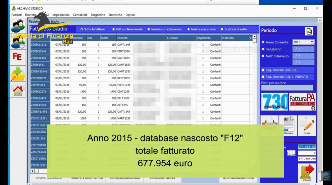Open the Contabilità menu
Viewport: 332px width, 185px height.
(x=80, y=15)
